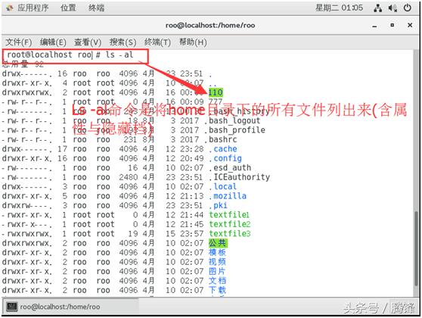This screenshot has width=422, height=318.
Task: Click the window title roo@localhost:/home/roo
Action: [210, 25]
